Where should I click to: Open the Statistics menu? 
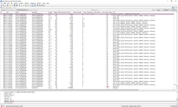point(27,3)
